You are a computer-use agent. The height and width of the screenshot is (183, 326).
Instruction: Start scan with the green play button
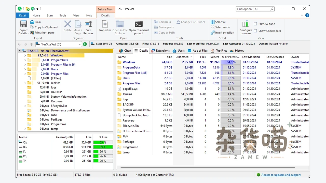pos(85,44)
